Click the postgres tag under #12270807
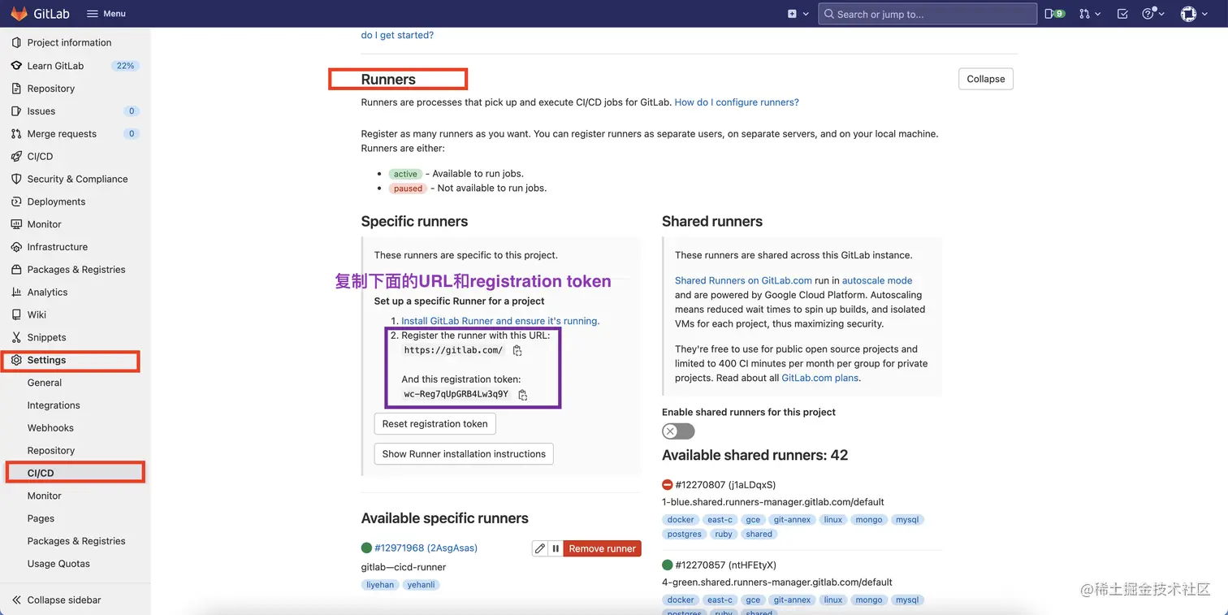Screen dimensions: 1228x615 point(685,535)
